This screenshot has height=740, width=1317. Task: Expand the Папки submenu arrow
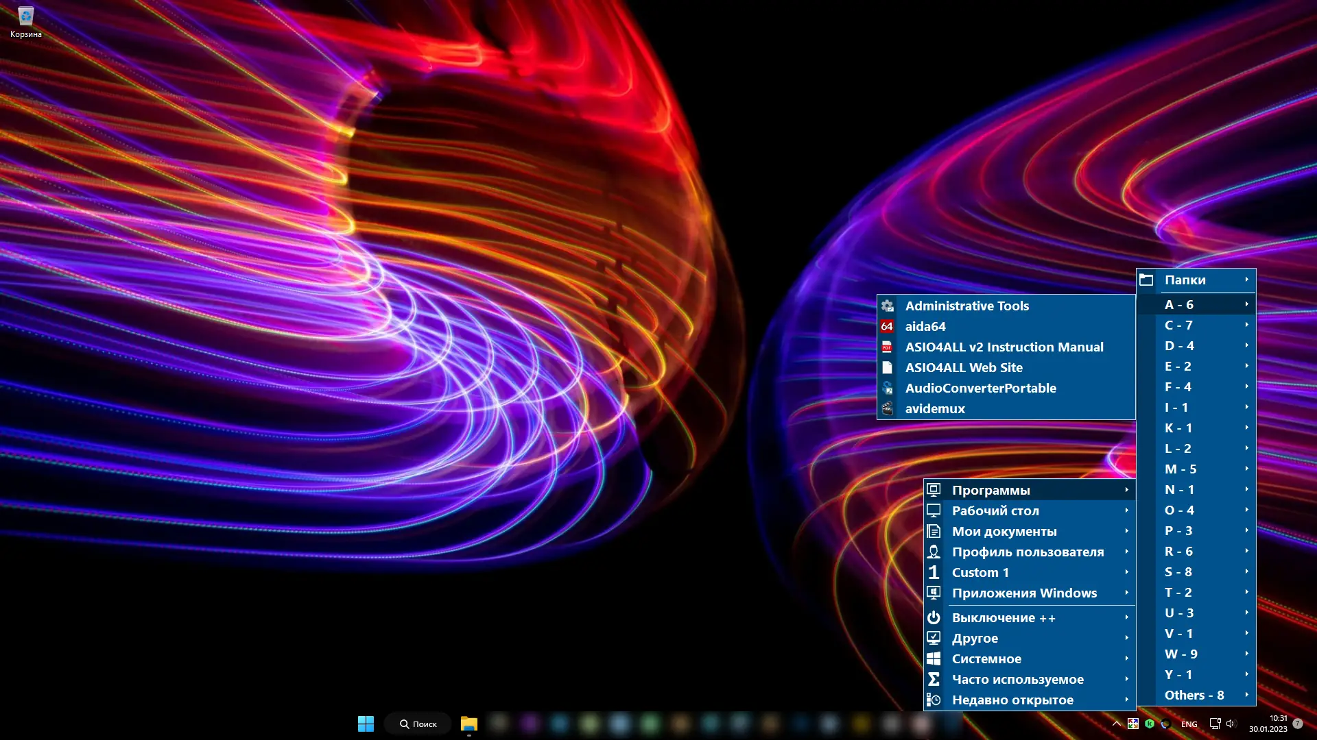1246,280
